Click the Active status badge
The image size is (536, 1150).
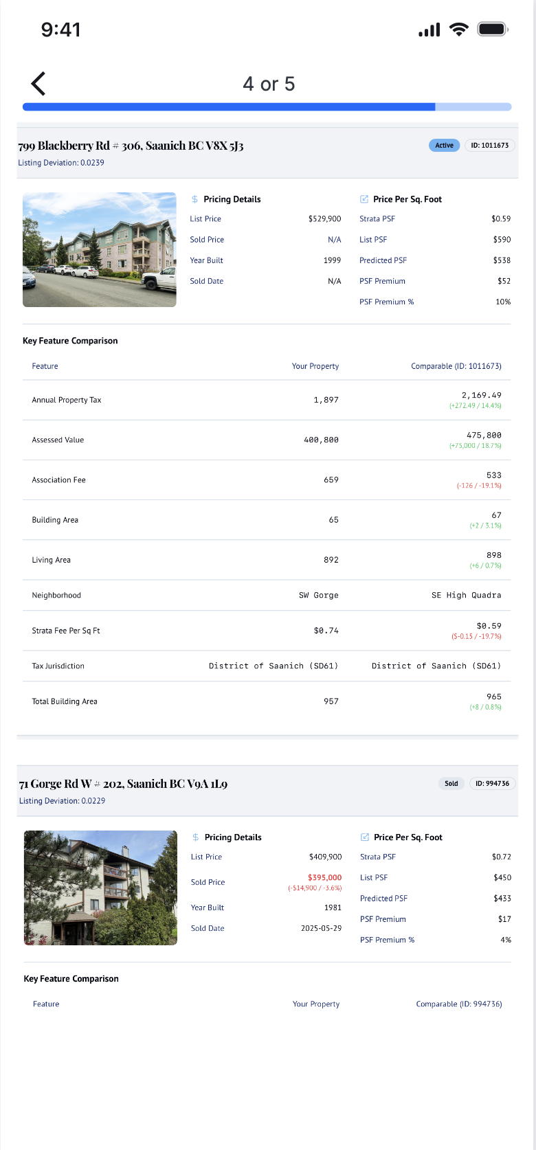tap(445, 145)
